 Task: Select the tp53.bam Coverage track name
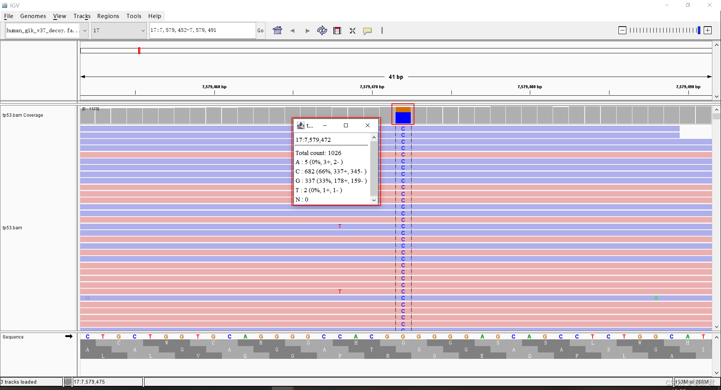[23, 115]
